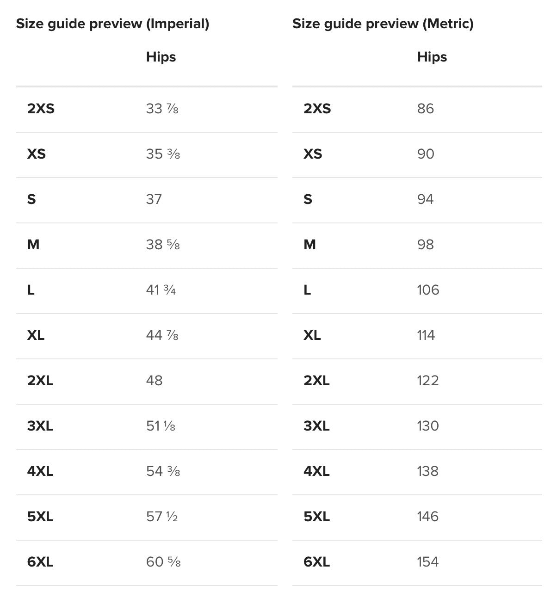Select the Hips column header in Imperial table
557x604 pixels.
[x=161, y=57]
